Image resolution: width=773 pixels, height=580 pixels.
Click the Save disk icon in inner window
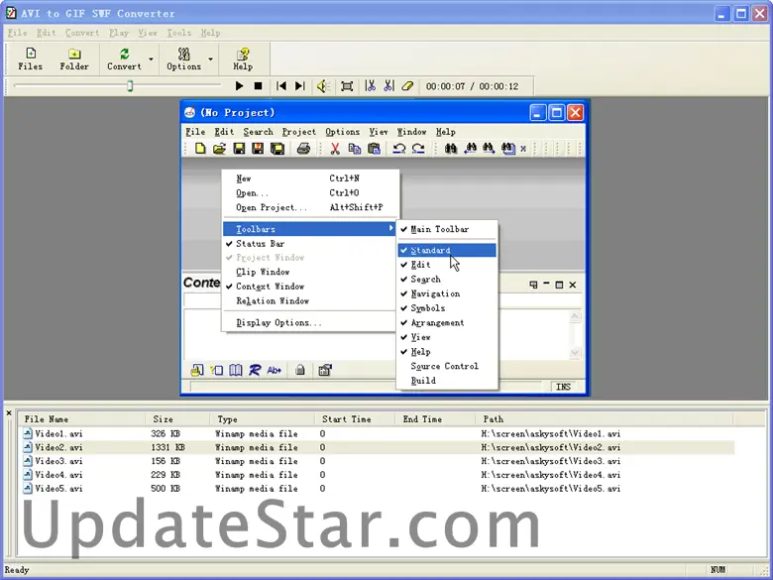[x=239, y=149]
